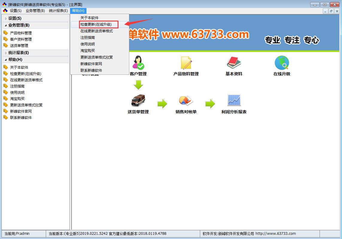
Task: Open the 基本资料 books icon
Action: (234, 63)
